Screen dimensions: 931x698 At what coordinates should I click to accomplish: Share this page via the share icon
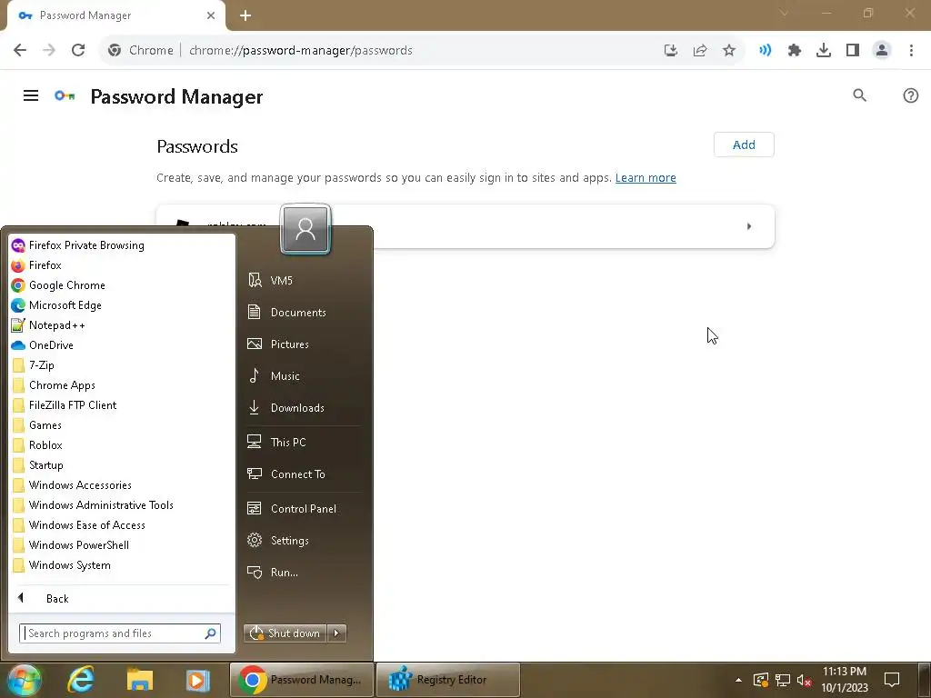tap(699, 51)
